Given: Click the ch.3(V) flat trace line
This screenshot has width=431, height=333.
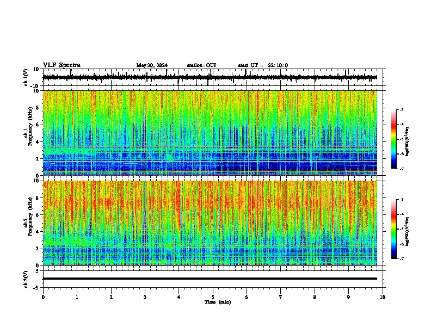Looking at the screenshot, I should point(210,279).
